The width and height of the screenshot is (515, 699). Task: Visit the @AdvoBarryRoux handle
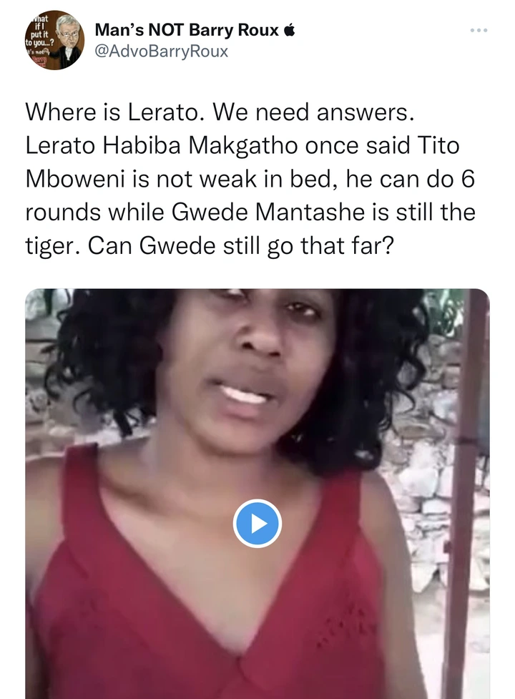click(161, 52)
